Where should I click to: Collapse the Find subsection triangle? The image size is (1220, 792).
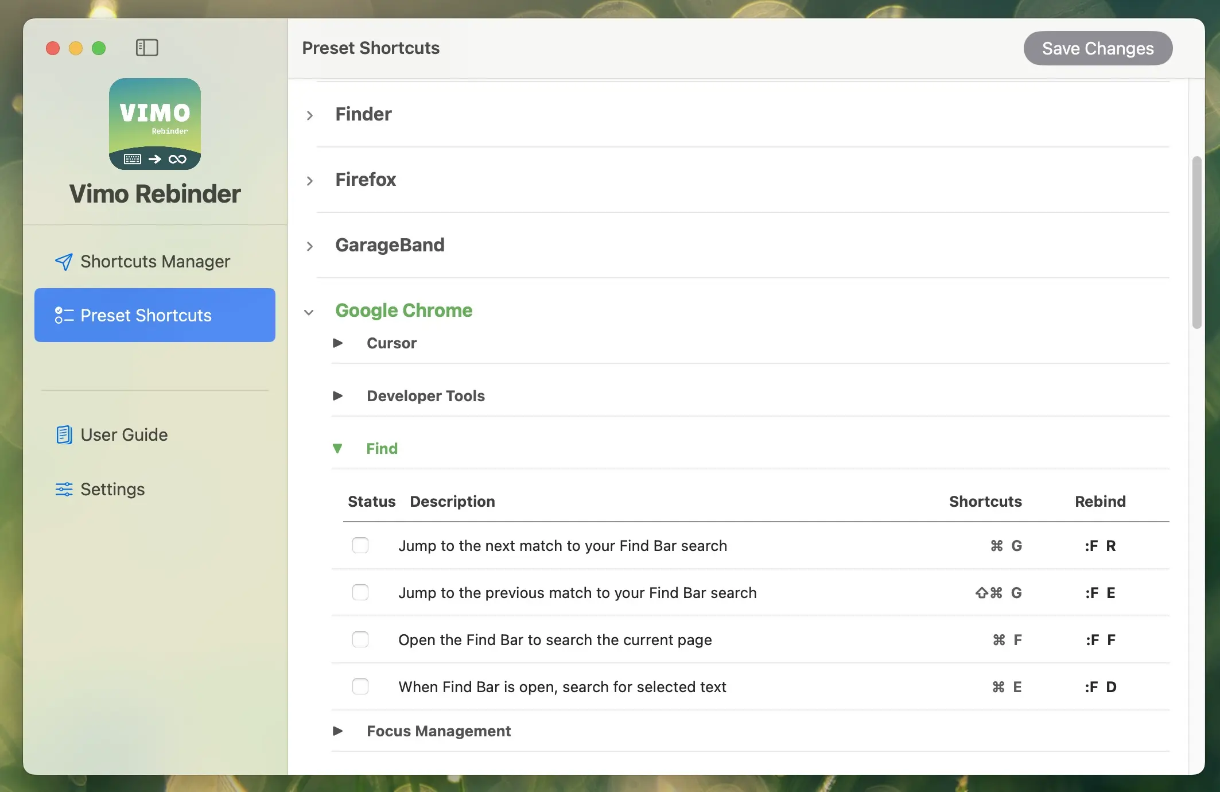tap(337, 448)
